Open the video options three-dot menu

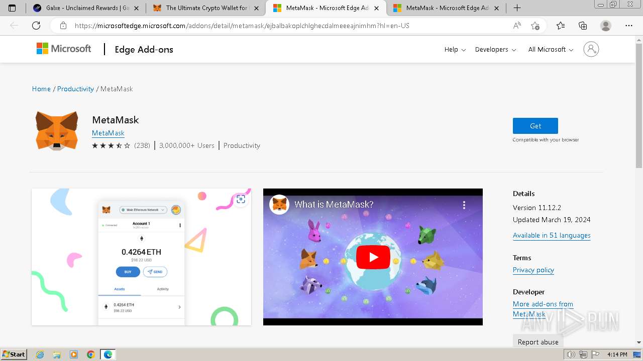[464, 205]
